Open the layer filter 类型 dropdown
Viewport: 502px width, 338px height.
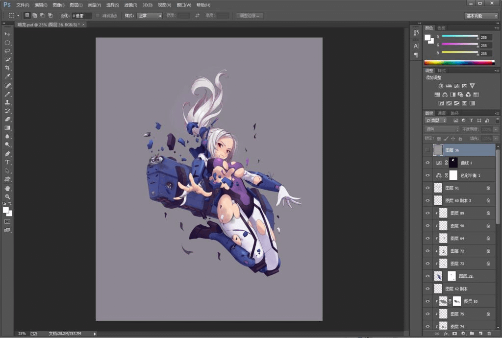[x=435, y=121]
